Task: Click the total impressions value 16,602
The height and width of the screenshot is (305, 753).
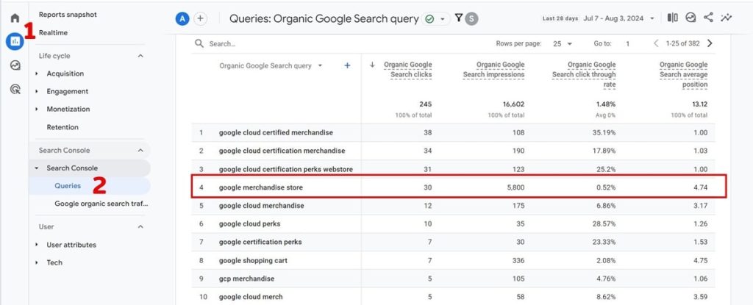Action: click(514, 104)
